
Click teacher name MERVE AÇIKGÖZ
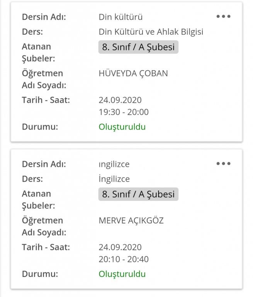click(x=131, y=220)
